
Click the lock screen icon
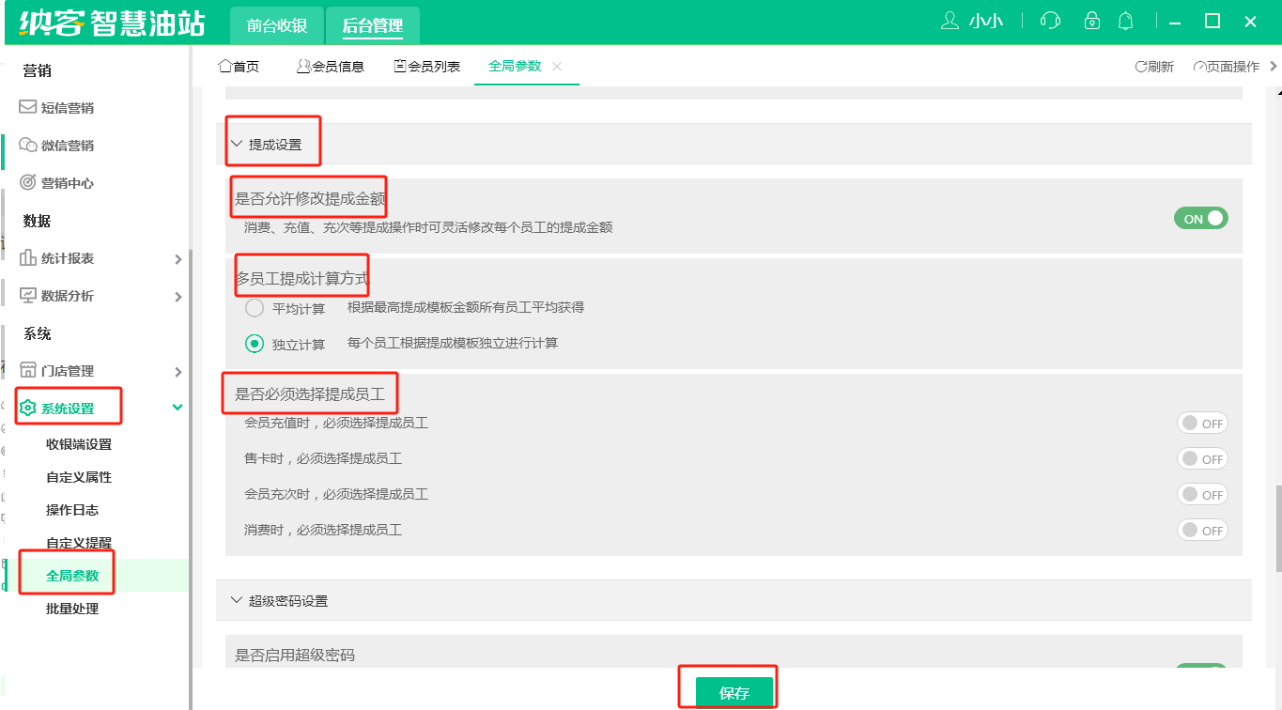coord(1091,21)
